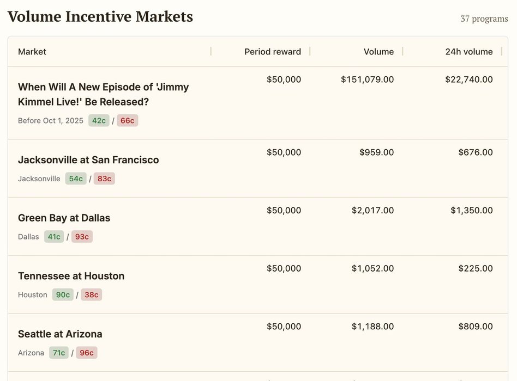The width and height of the screenshot is (517, 381).
Task: Choose the red 93c price chip
Action: (82, 237)
